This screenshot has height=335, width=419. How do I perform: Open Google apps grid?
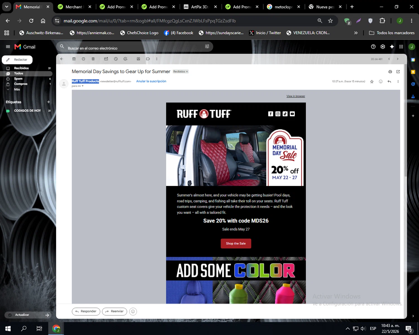tap(401, 47)
